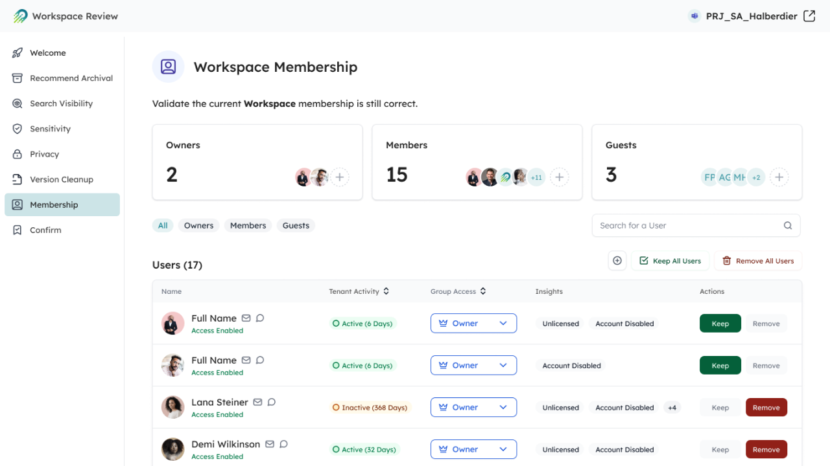The height and width of the screenshot is (466, 830).
Task: Click the add guest plus icon
Action: 779,177
